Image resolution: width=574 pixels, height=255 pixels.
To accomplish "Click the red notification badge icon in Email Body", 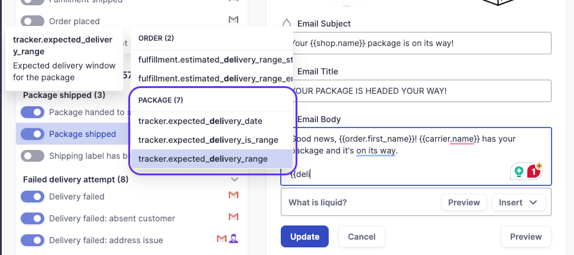I will point(533,171).
